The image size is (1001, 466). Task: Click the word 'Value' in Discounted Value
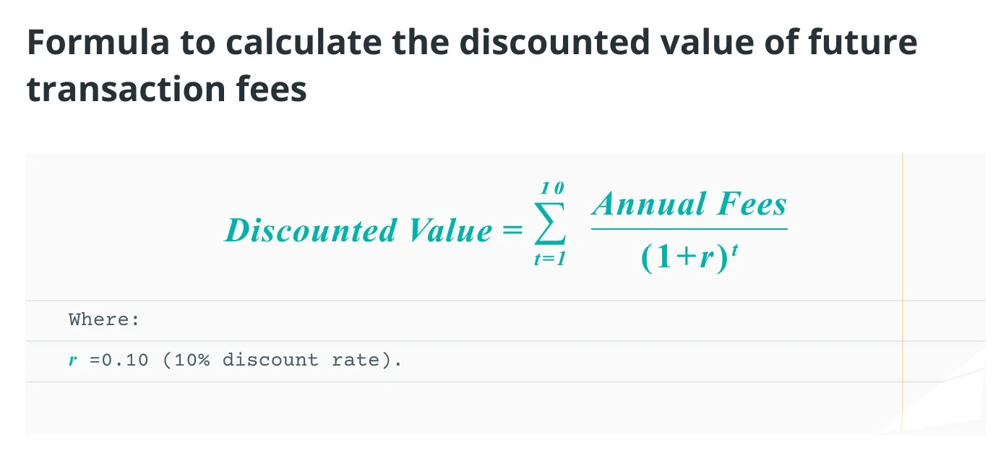pos(450,231)
